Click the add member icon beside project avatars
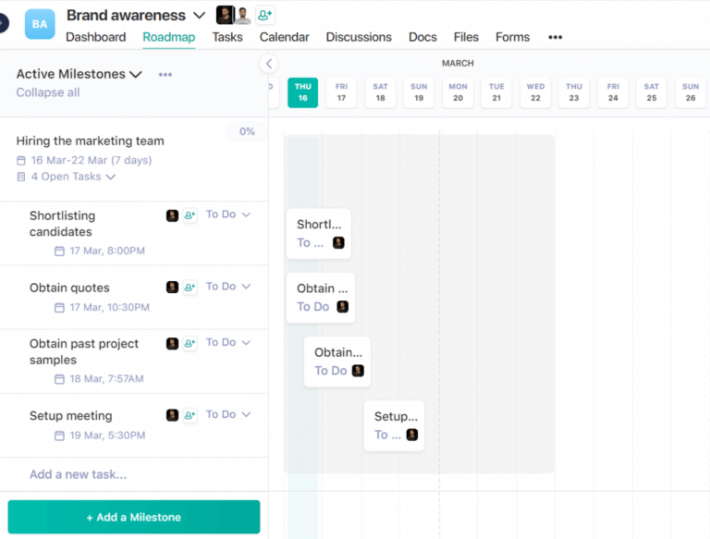Viewport: 710px width, 539px height. tap(265, 15)
